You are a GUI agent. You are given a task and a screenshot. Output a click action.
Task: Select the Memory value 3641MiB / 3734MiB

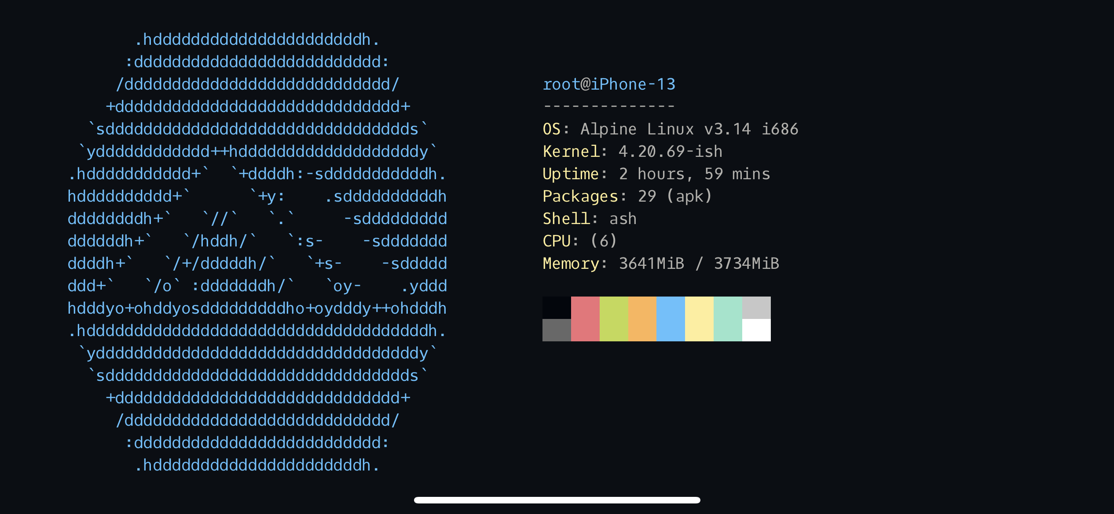pos(699,263)
